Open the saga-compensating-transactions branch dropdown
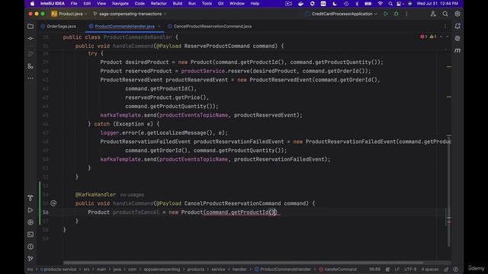 [130, 14]
